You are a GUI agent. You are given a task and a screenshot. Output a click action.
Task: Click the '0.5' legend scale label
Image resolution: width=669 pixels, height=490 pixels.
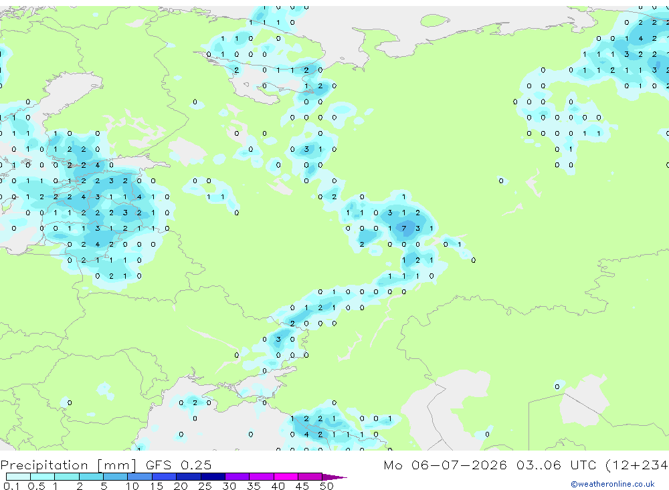point(36,486)
